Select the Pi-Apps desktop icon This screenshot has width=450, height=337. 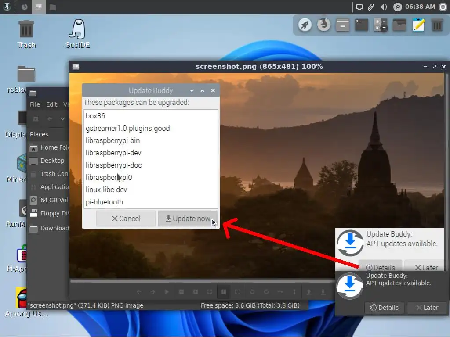point(17,258)
